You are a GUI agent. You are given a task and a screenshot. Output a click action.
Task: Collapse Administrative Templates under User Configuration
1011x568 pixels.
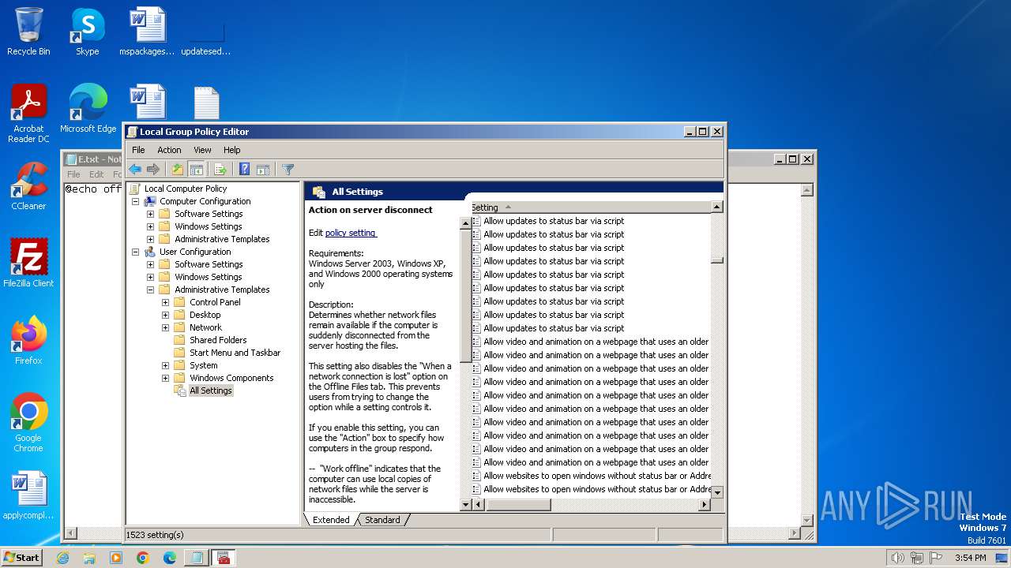pos(150,290)
